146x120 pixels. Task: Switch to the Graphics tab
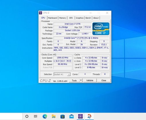[80, 18]
